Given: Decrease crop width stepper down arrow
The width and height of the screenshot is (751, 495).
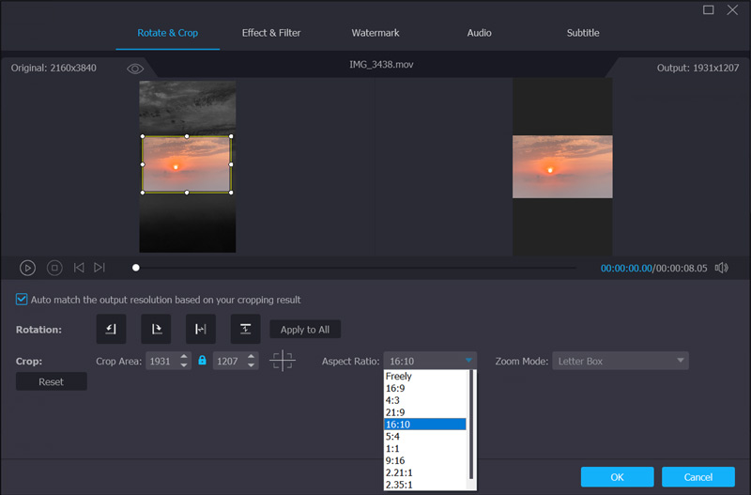Looking at the screenshot, I should point(184,365).
